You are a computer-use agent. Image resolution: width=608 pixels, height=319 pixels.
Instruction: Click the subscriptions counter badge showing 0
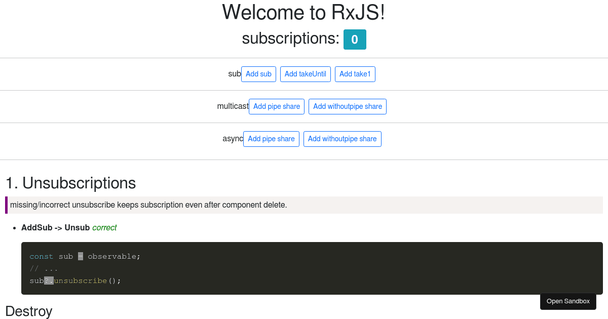355,39
